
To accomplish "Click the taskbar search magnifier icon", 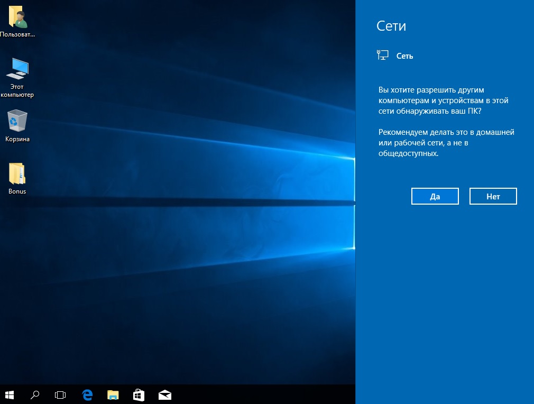I will tap(35, 394).
